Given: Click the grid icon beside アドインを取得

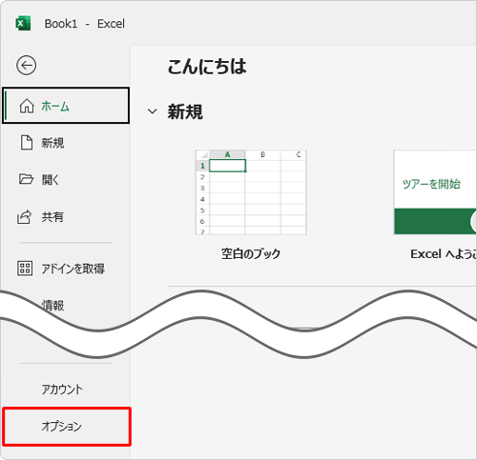Looking at the screenshot, I should pos(25,269).
